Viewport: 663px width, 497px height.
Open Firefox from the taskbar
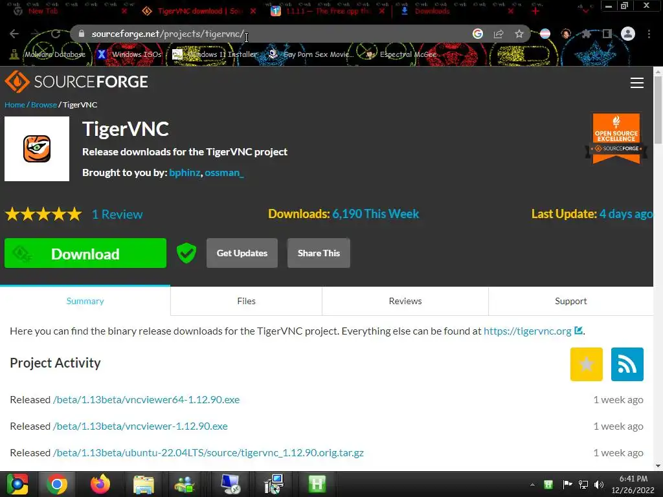[x=100, y=484]
